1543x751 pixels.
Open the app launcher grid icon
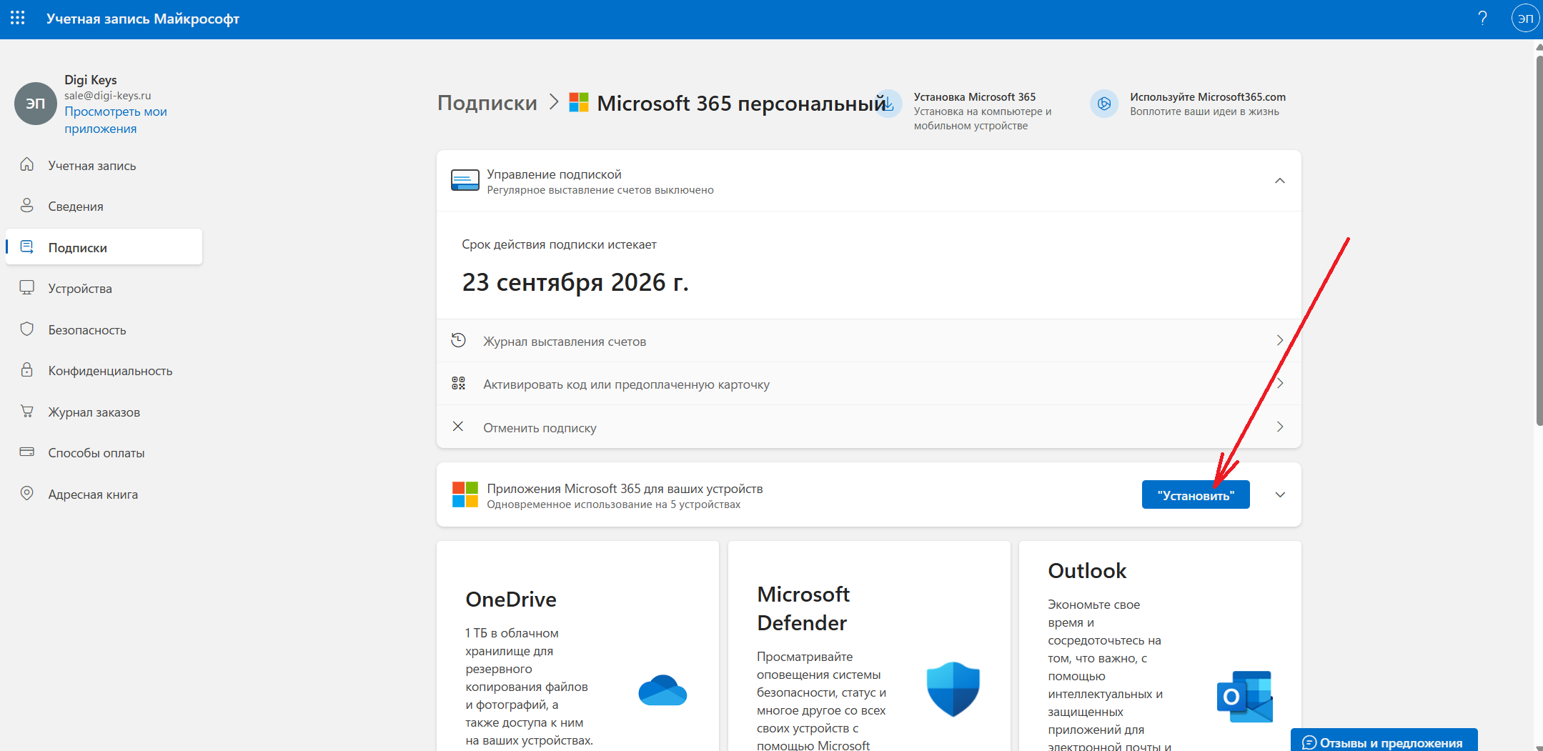click(x=17, y=19)
